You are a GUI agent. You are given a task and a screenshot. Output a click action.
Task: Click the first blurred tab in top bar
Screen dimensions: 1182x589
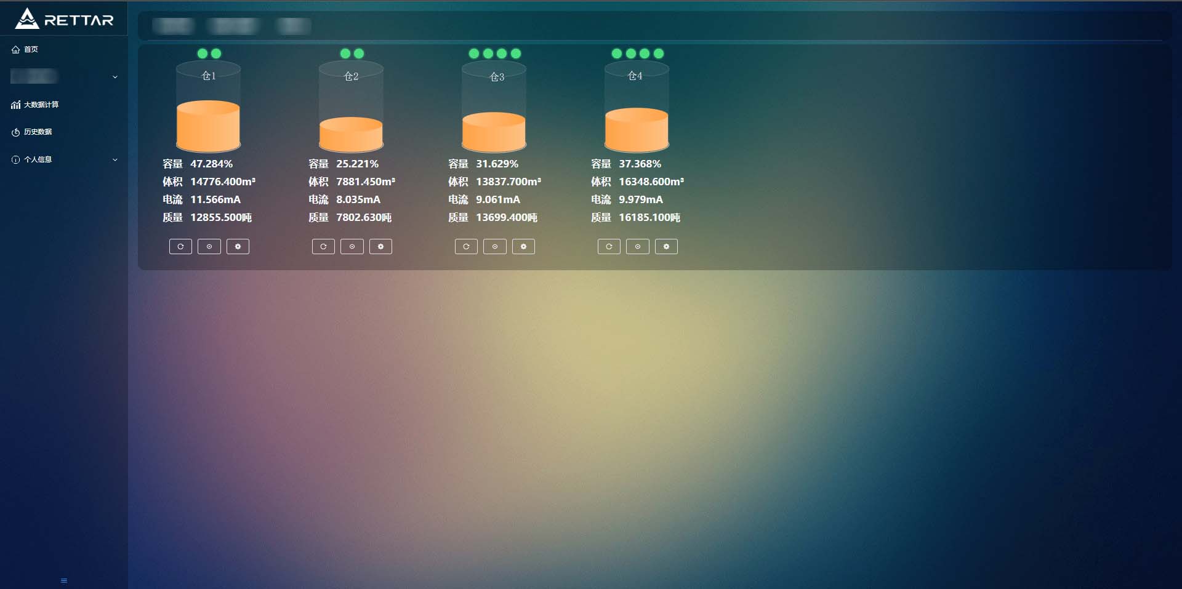pyautogui.click(x=174, y=26)
